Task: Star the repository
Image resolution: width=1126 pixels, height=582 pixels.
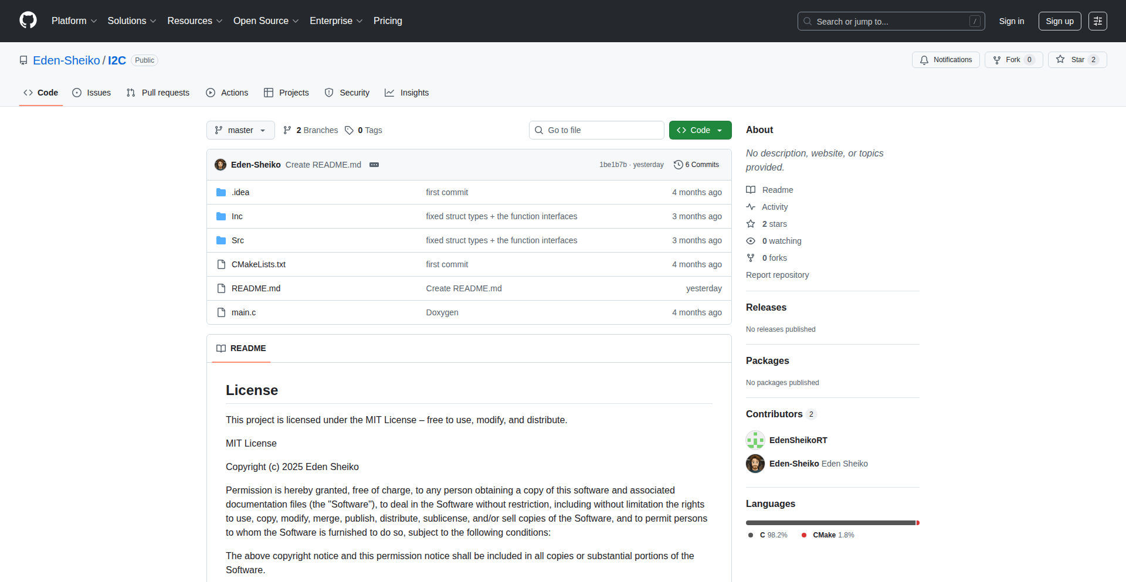Action: tap(1077, 60)
